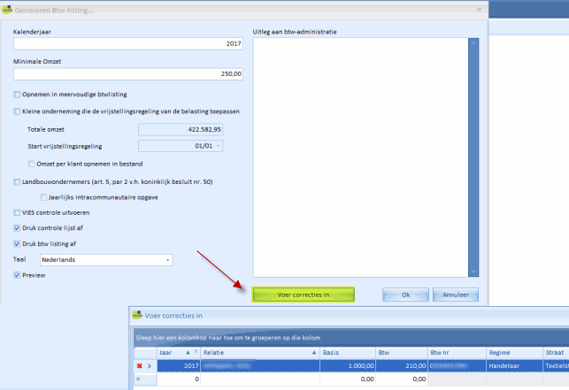Click the app icon in Voer correcties in title
The height and width of the screenshot is (390, 569).
pyautogui.click(x=136, y=314)
